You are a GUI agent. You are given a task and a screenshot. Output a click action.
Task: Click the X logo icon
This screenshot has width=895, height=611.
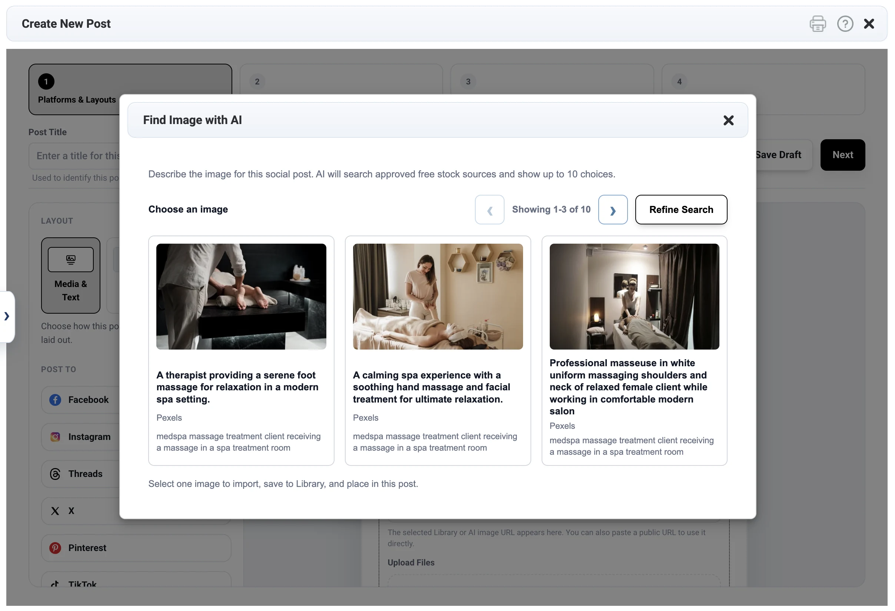[55, 511]
